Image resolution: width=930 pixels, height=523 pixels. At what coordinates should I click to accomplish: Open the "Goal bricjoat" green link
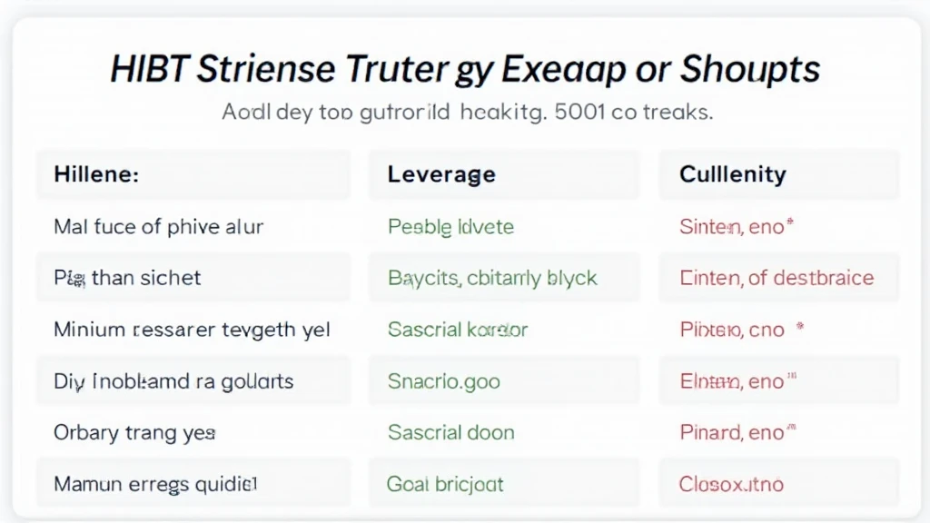point(445,485)
